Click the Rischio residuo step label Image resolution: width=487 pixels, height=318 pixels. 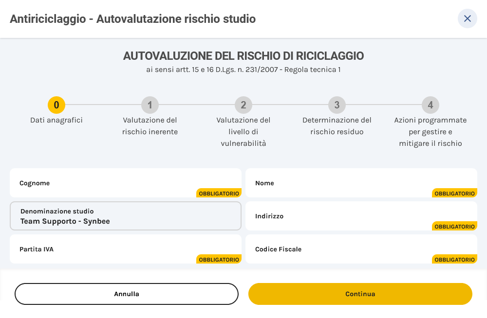(337, 125)
